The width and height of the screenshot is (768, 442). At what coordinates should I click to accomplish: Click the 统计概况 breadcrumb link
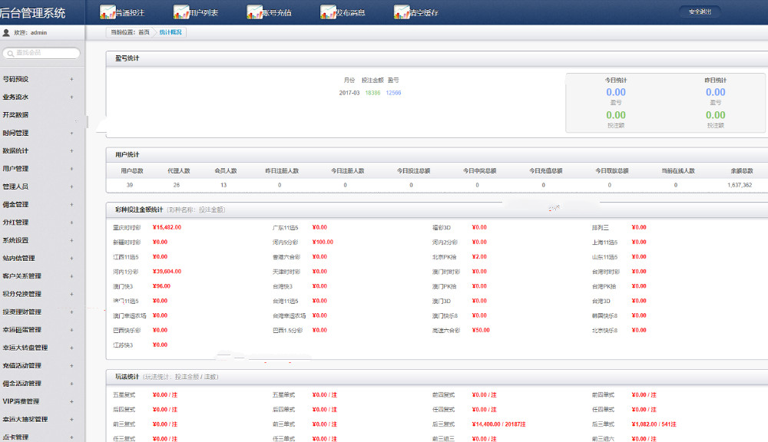point(170,32)
